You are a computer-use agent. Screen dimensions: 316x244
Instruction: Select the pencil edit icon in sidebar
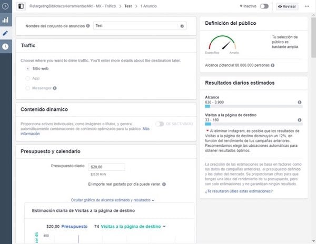point(5,33)
